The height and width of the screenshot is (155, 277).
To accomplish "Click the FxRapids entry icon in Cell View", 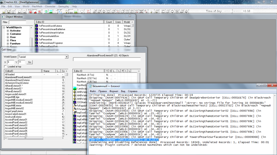I will point(75,106).
